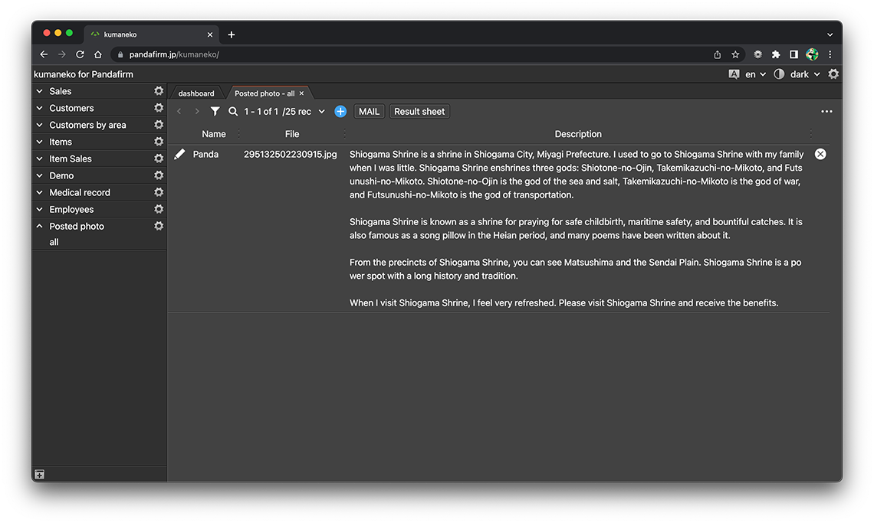This screenshot has height=523, width=874.
Task: Open the records-per-page dropdown
Action: [x=321, y=112]
